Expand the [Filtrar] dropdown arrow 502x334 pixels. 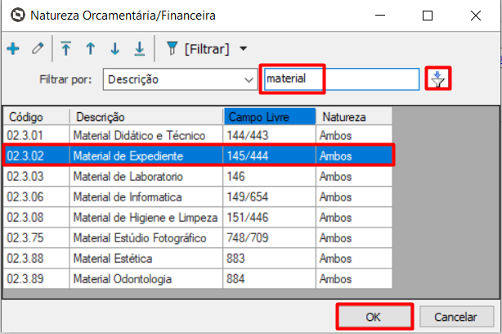(x=243, y=49)
